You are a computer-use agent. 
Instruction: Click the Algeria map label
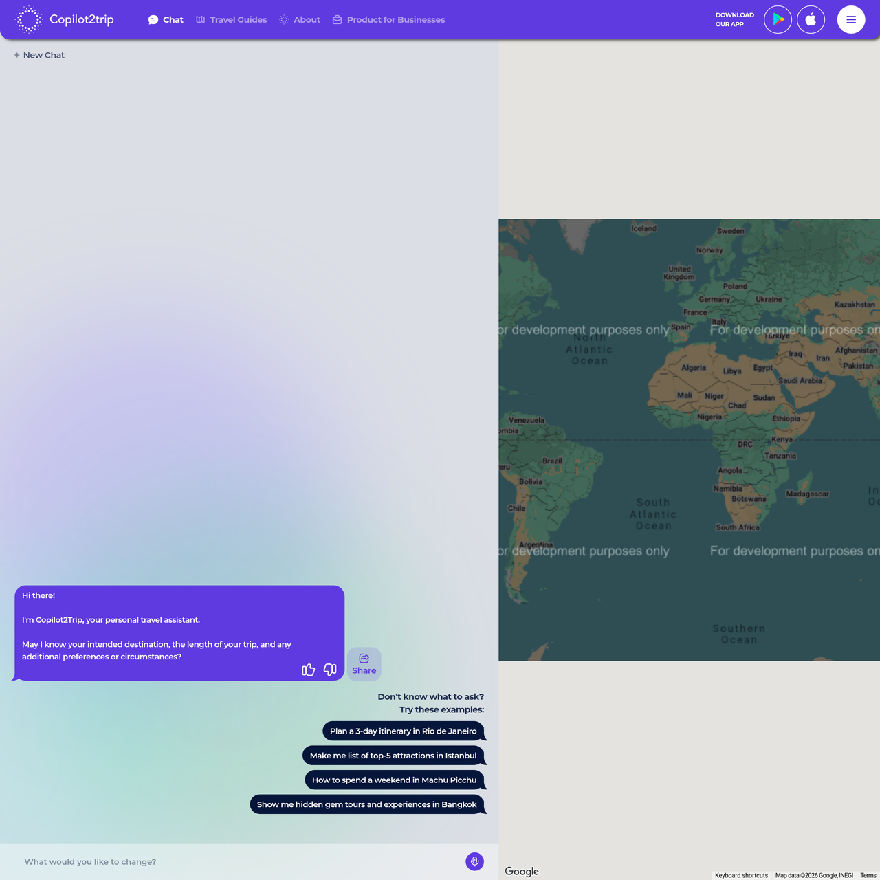point(694,367)
